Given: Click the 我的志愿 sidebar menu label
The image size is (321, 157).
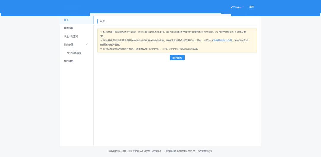Looking at the screenshot, I should pos(69,45).
